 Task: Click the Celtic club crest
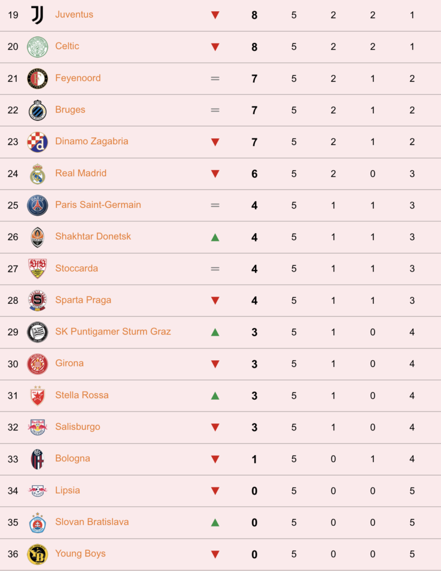click(37, 47)
